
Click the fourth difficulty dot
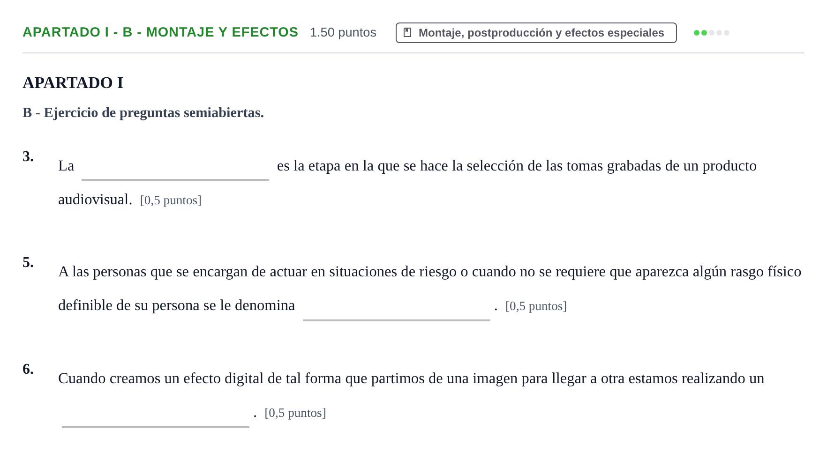[719, 33]
